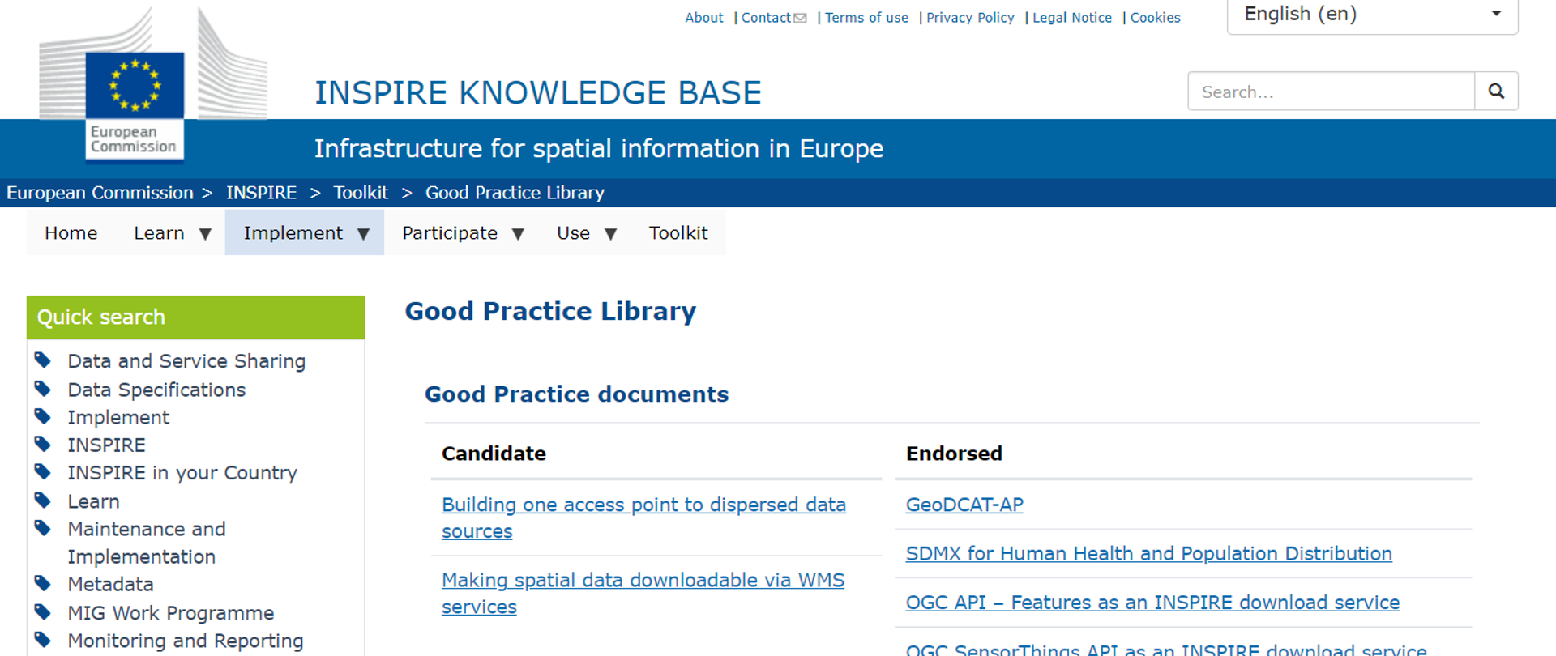Viewport: 1556px width, 656px height.
Task: Expand the Implement menu arrow
Action: [x=363, y=234]
